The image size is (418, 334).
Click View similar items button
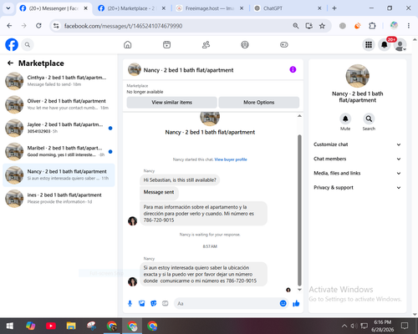point(172,103)
